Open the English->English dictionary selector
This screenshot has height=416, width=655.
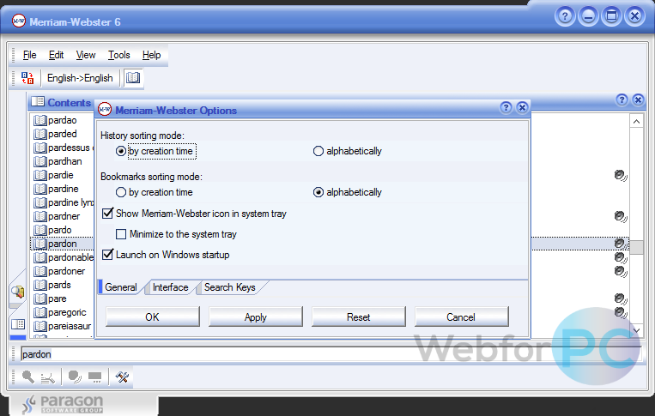pyautogui.click(x=80, y=78)
